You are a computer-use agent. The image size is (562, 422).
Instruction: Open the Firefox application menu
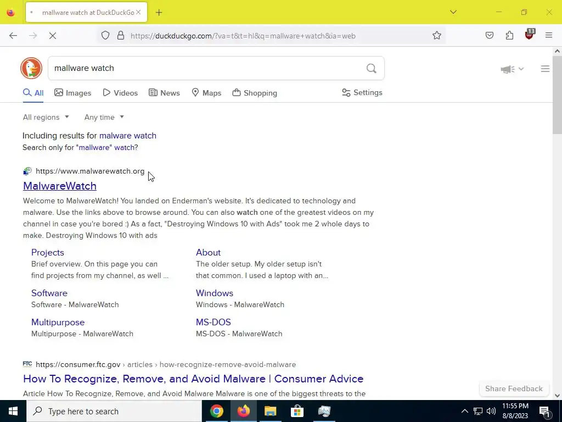(549, 36)
